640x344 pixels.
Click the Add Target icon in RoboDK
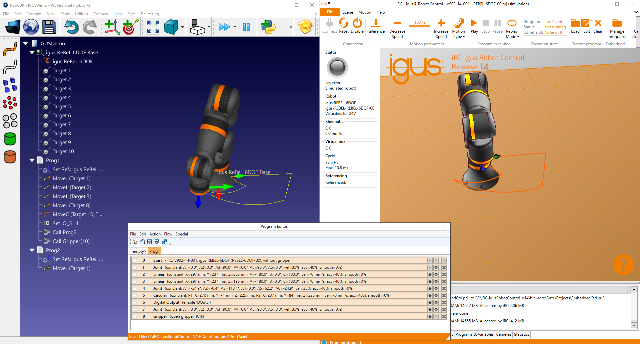[x=130, y=27]
